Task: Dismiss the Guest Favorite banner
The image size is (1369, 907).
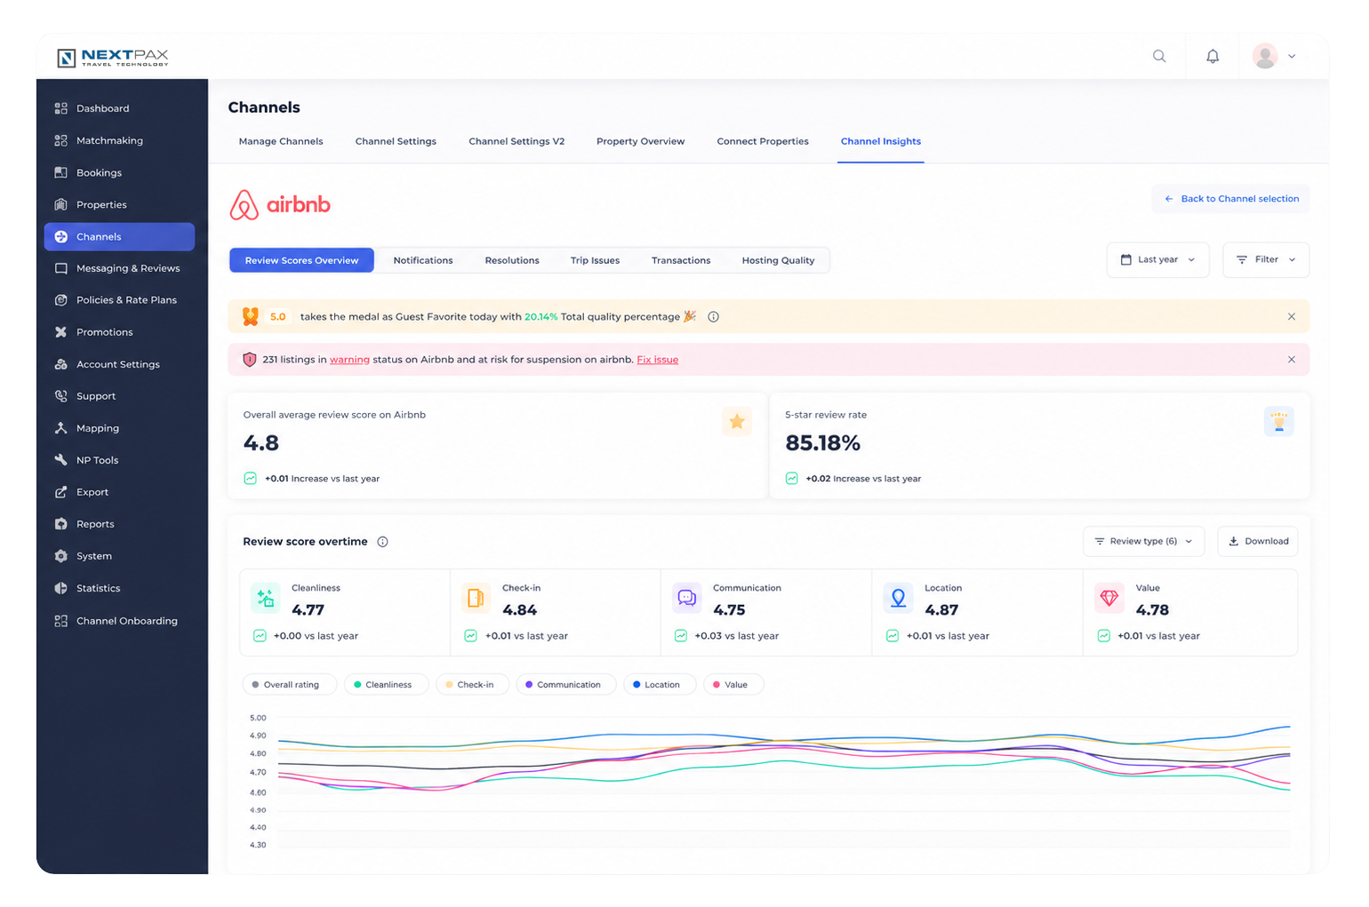Action: (1292, 316)
